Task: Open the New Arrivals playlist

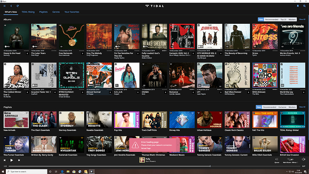Action: [16, 120]
